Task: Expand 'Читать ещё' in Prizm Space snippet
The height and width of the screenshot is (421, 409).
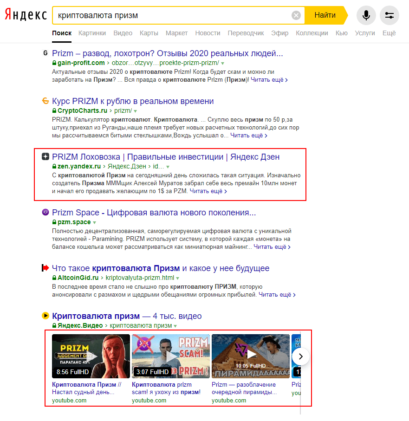Action: (272, 247)
